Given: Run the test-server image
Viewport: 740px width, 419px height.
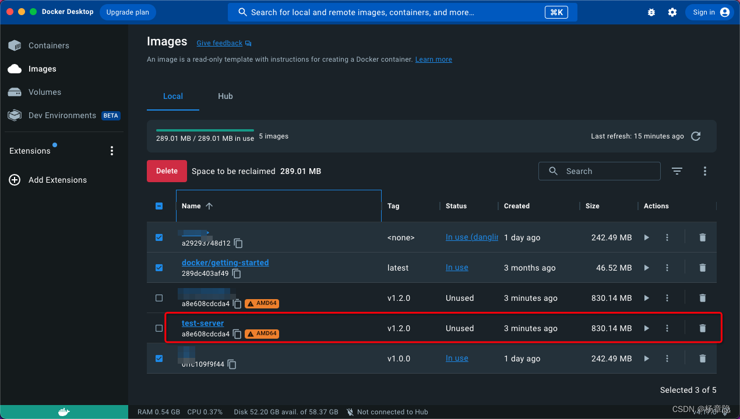Looking at the screenshot, I should [646, 328].
